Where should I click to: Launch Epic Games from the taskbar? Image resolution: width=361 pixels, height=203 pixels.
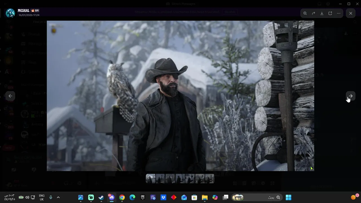click(x=143, y=197)
